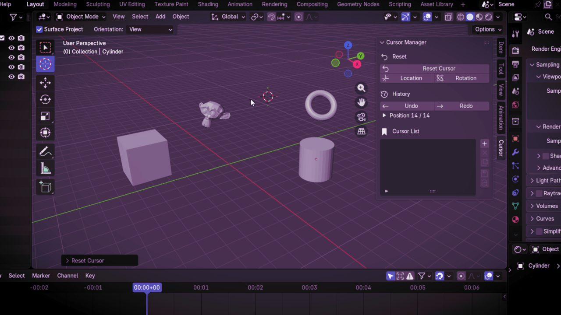Open Object Data green triangle icon

tap(515, 206)
